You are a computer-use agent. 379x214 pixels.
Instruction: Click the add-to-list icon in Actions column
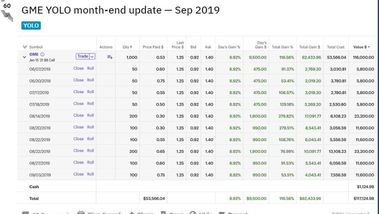pos(110,57)
